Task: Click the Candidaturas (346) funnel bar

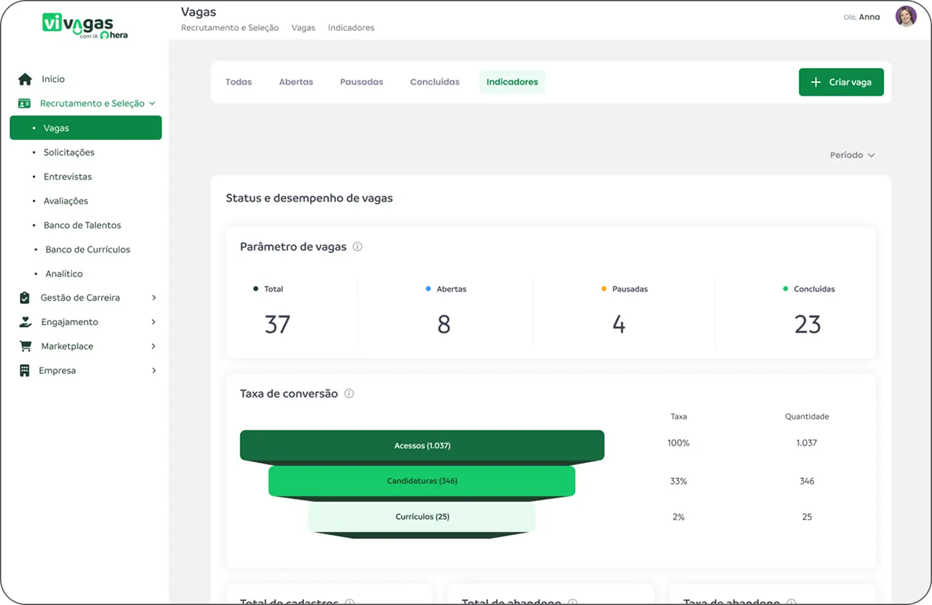Action: point(422,481)
